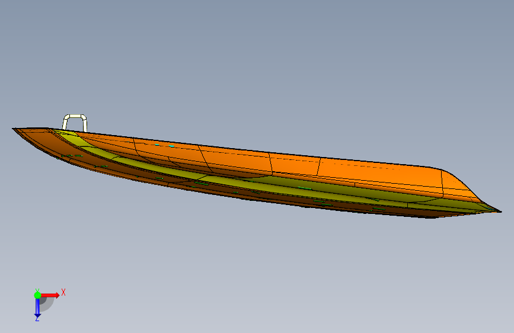This screenshot has width=514, height=333.
Task: Click the red X axis arrow of the triad
Action: (50, 295)
